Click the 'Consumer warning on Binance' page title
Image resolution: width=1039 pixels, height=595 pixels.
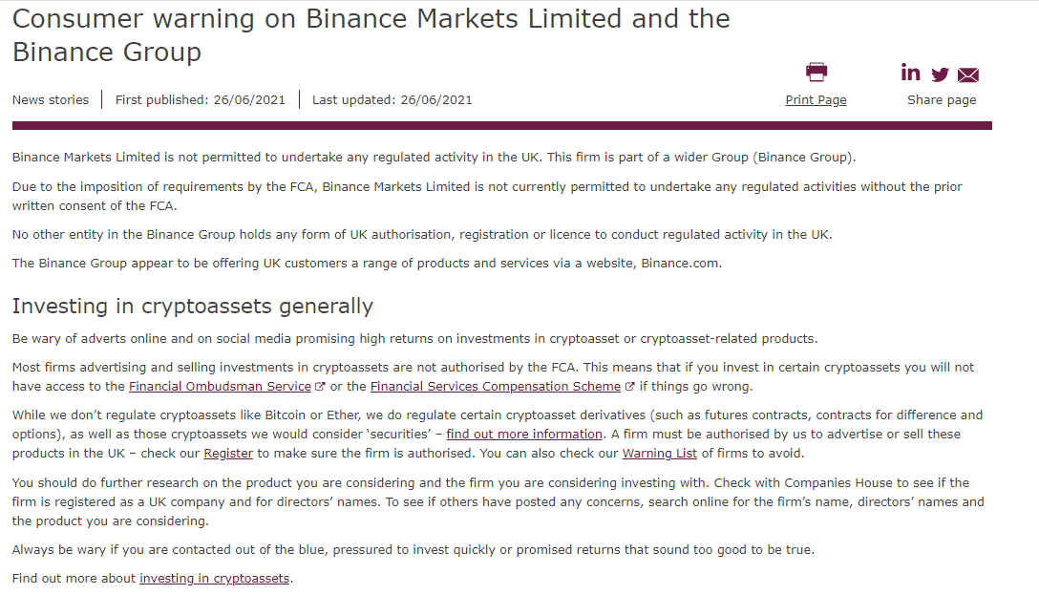click(371, 35)
